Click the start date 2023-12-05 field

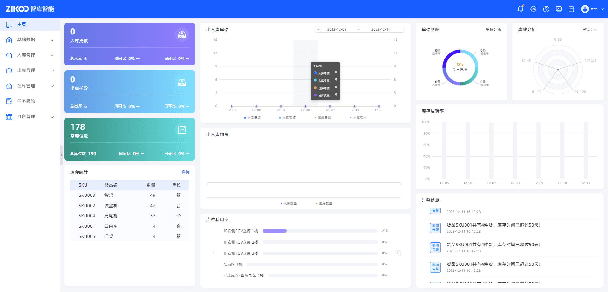[337, 29]
